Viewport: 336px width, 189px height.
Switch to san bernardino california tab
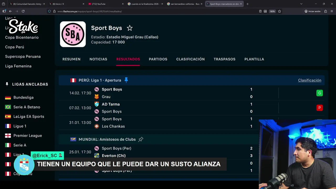185,4
